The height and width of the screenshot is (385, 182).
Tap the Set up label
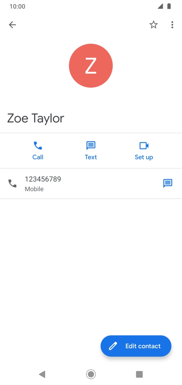144,157
